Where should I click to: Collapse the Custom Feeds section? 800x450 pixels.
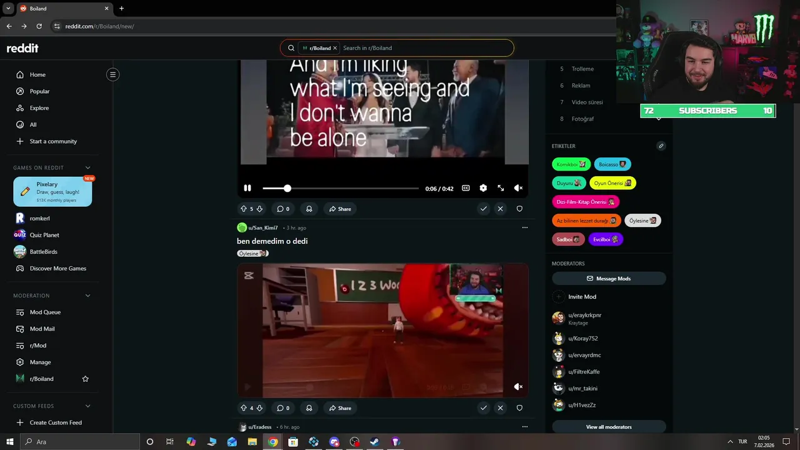tap(87, 406)
